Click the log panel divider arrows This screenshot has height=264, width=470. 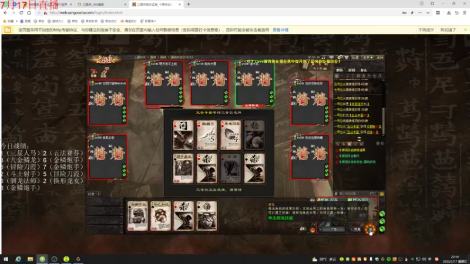tap(359, 139)
